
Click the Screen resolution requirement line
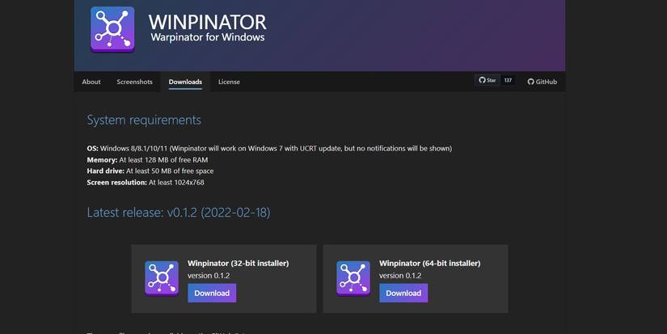coord(146,183)
